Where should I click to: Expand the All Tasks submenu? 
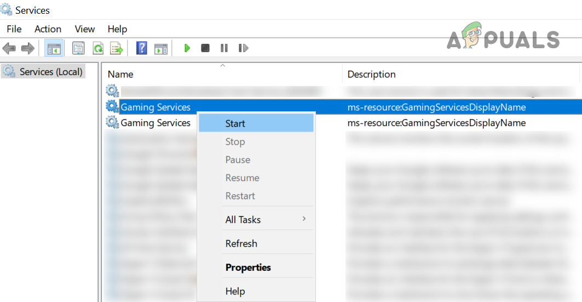click(256, 220)
